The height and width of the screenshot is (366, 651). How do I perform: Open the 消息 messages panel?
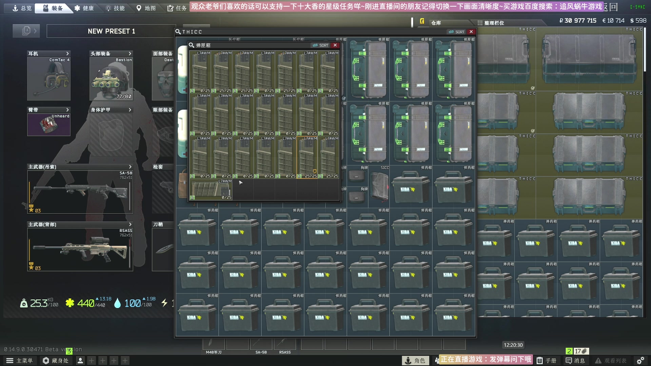(575, 361)
